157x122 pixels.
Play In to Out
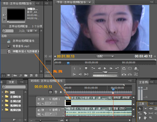pos(86,74)
